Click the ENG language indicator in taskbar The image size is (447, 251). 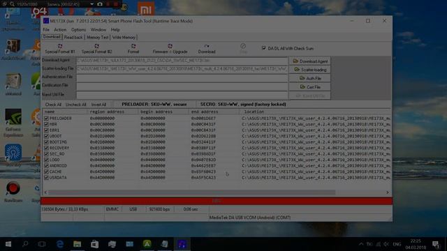[x=397, y=244]
